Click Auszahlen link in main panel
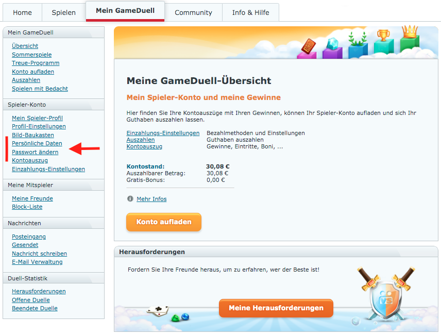Screen dimensions: 441x335 coord(141,140)
